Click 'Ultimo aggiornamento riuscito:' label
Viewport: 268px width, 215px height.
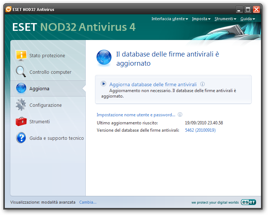127,123
